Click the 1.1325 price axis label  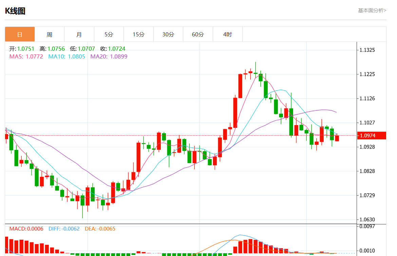pos(367,50)
